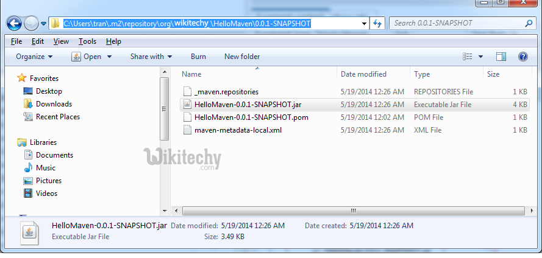Expand the Organize dropdown
Viewport: 542px width, 258px height.
point(34,57)
